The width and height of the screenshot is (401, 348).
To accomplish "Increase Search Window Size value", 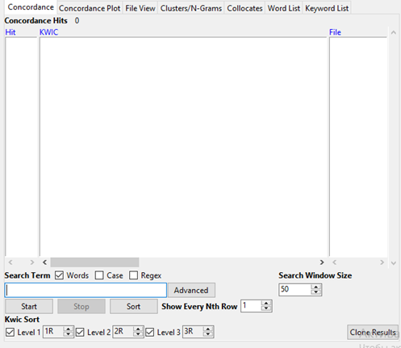I will pos(315,287).
